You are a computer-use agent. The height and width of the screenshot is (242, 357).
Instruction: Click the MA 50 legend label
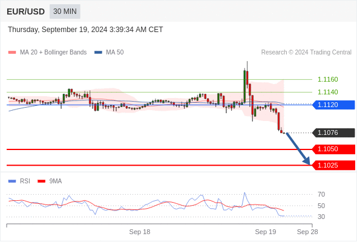click(115, 53)
